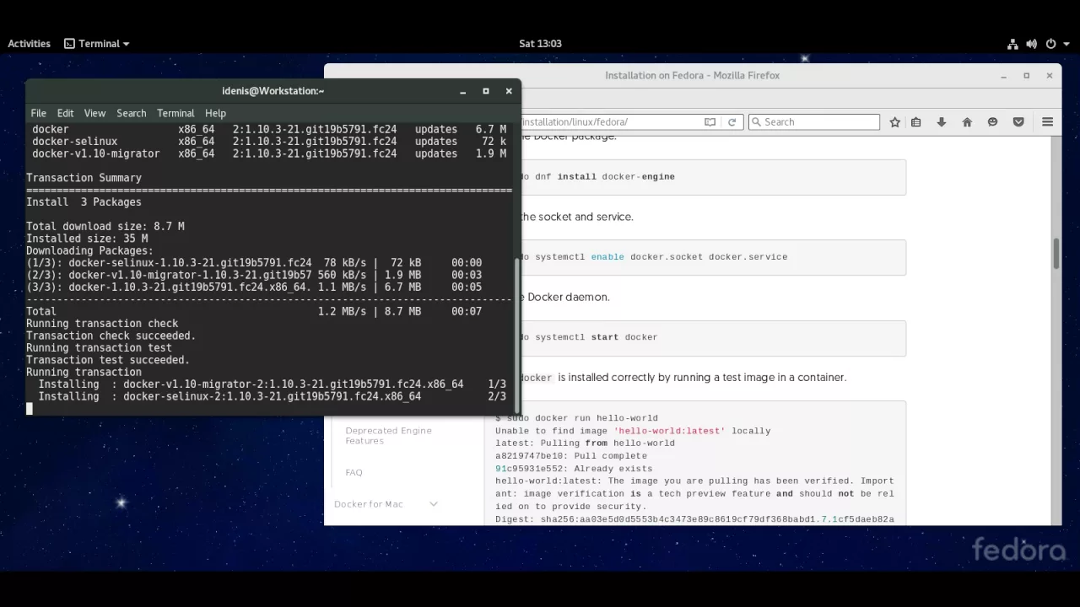
Task: Click docker-v1.10-migrator package row in terminal
Action: (x=269, y=154)
